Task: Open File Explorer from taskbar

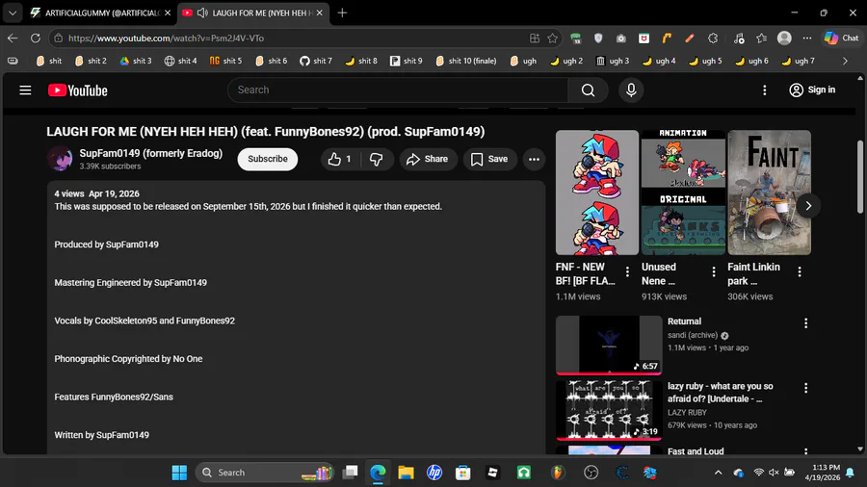Action: pyautogui.click(x=406, y=473)
